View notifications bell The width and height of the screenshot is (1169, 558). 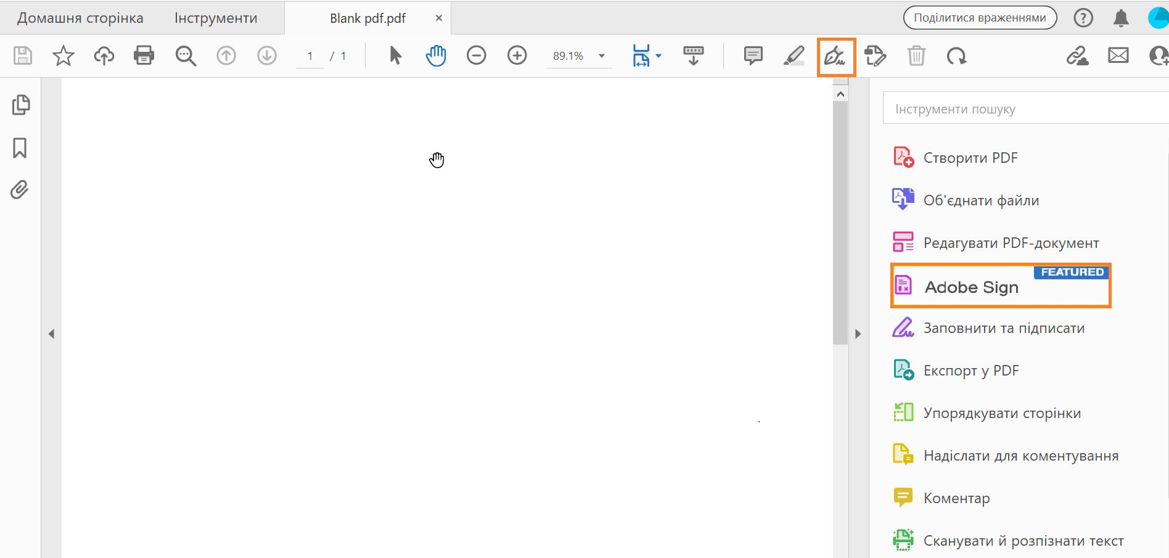tap(1121, 18)
